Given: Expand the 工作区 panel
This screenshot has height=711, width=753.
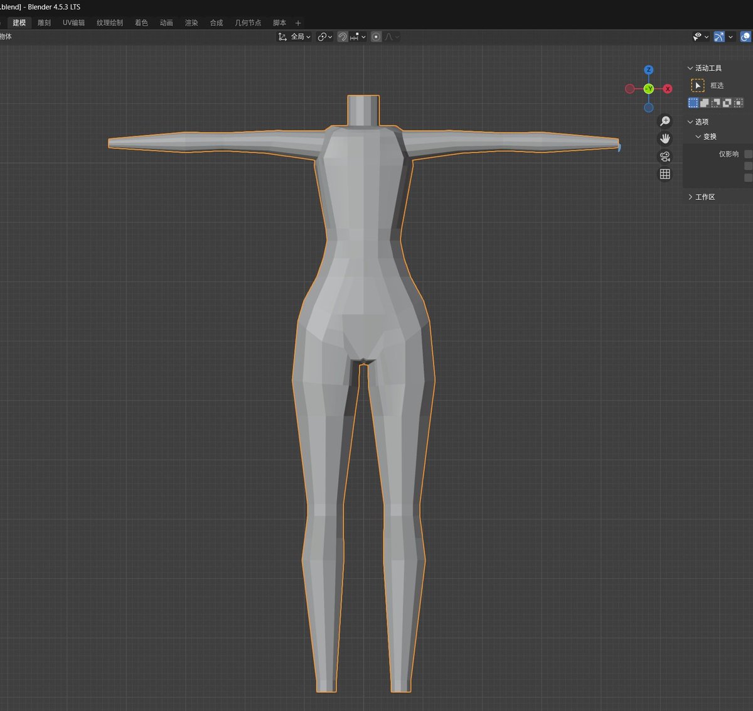Looking at the screenshot, I should (704, 197).
